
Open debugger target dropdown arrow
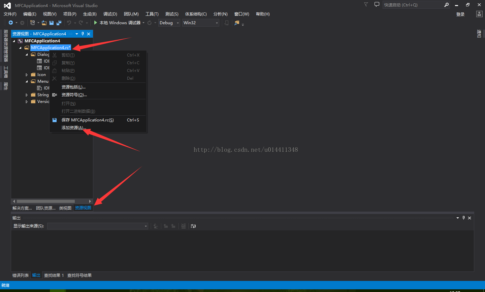pos(143,23)
